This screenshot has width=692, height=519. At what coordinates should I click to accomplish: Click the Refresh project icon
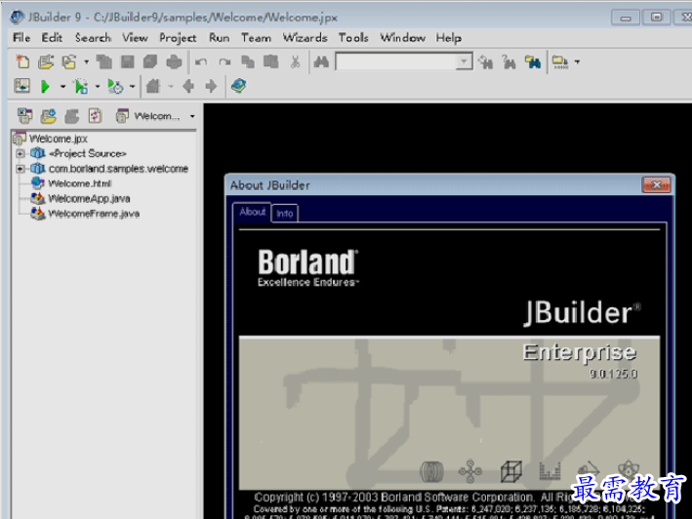click(x=95, y=116)
